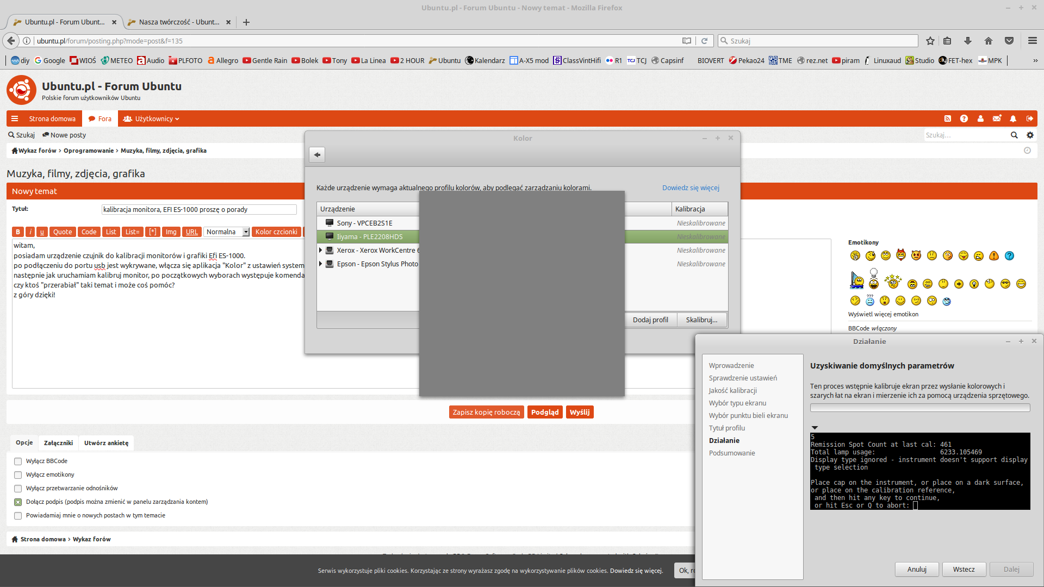Click the forum search magnifier icon
The height and width of the screenshot is (587, 1044).
point(1014,135)
